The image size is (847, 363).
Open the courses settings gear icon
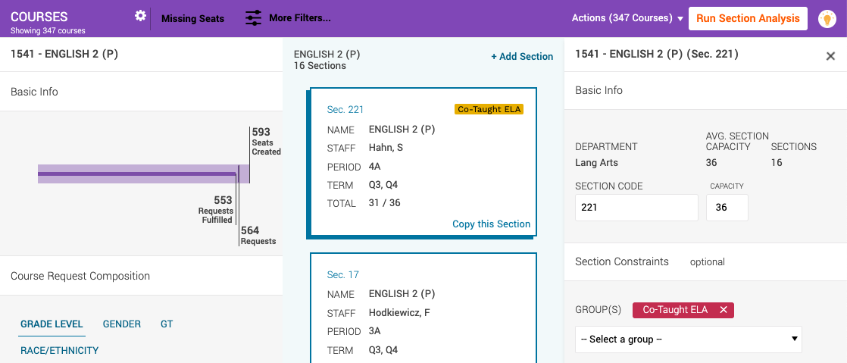140,16
